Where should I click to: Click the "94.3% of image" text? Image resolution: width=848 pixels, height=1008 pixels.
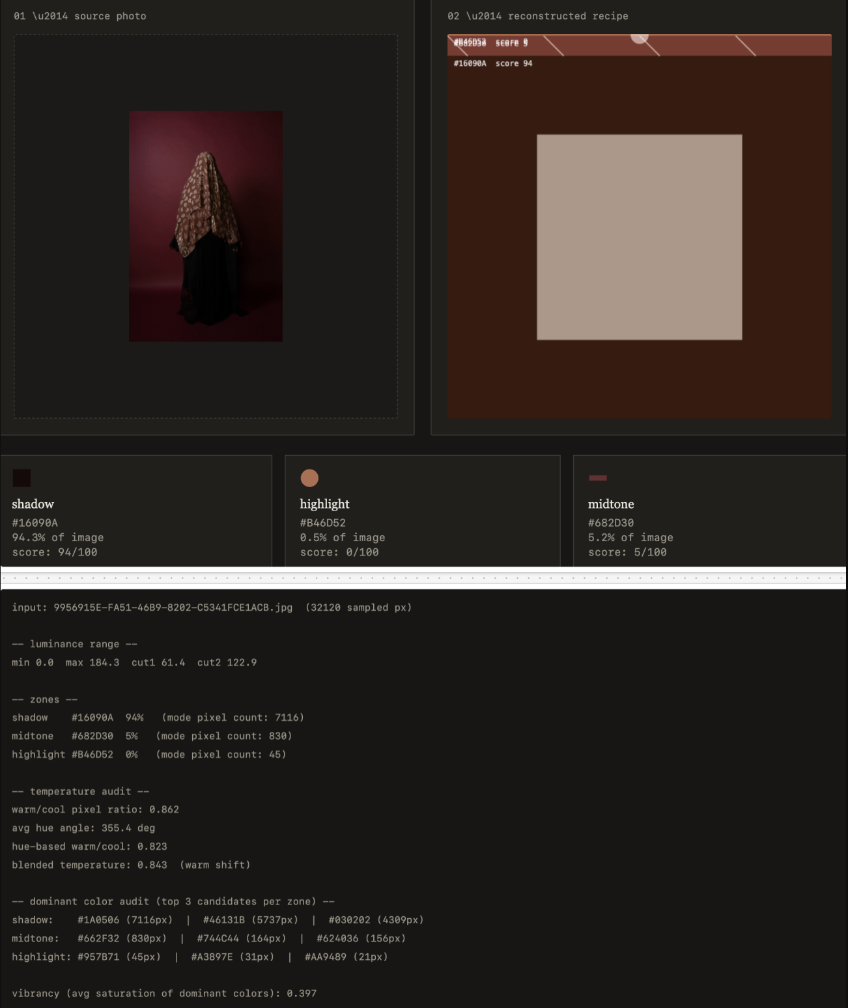click(58, 537)
